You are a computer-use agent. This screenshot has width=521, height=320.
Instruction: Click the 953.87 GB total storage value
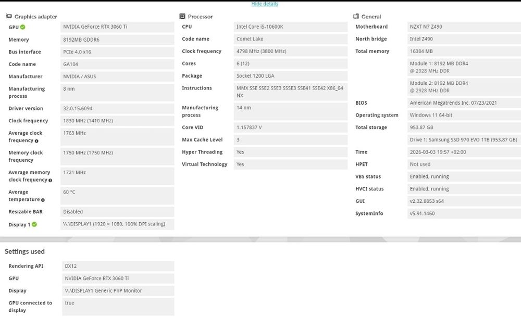464,127
